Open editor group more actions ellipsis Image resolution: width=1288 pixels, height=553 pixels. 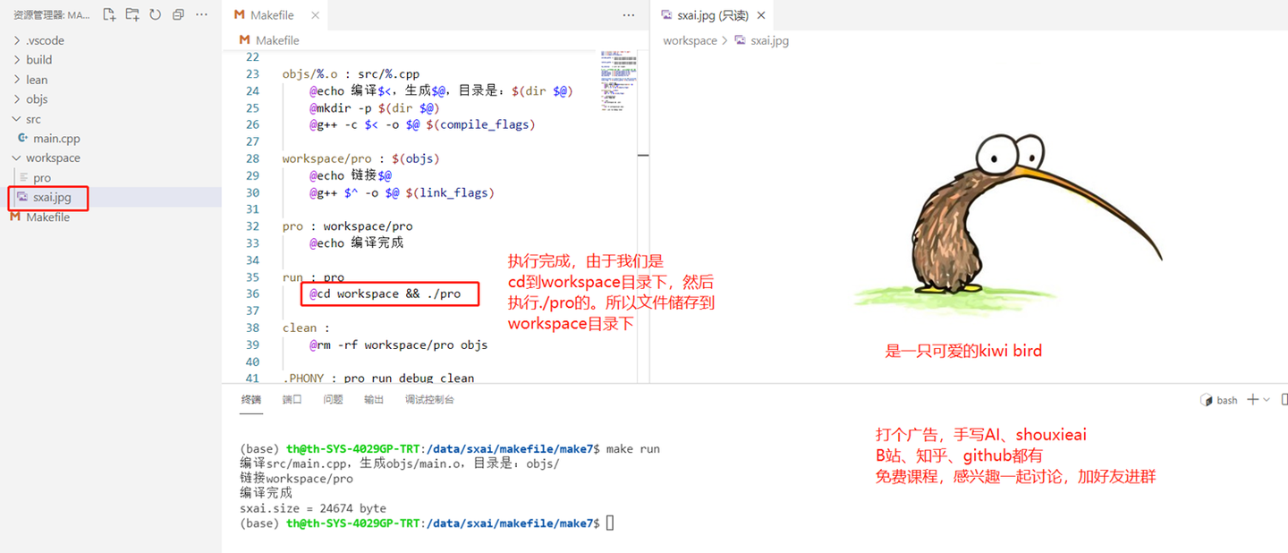tap(628, 15)
